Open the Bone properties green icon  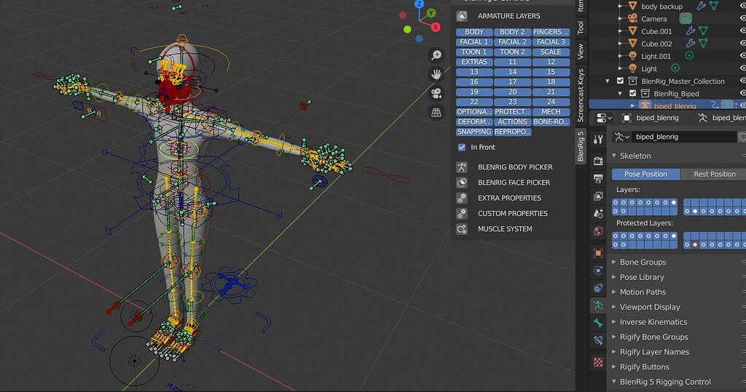598,323
